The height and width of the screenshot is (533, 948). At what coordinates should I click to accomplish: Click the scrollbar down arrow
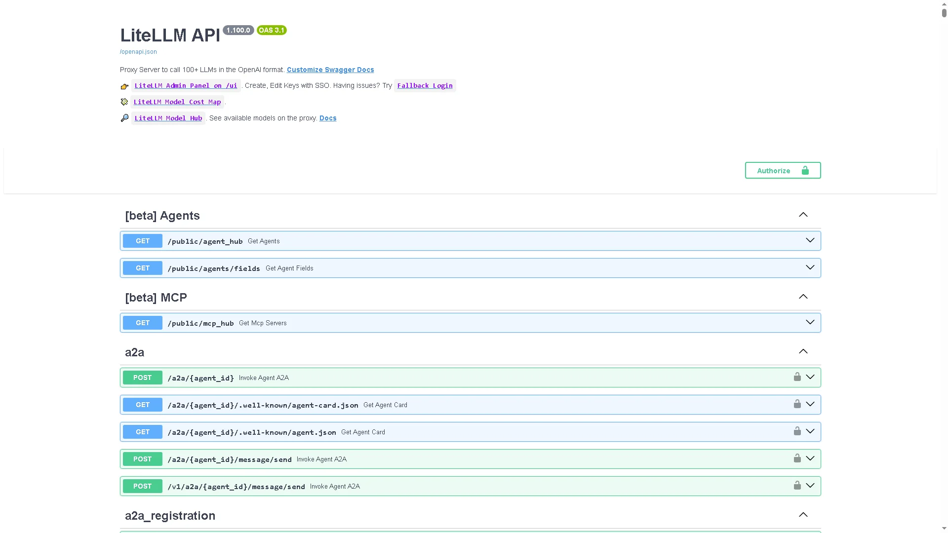[x=944, y=529]
